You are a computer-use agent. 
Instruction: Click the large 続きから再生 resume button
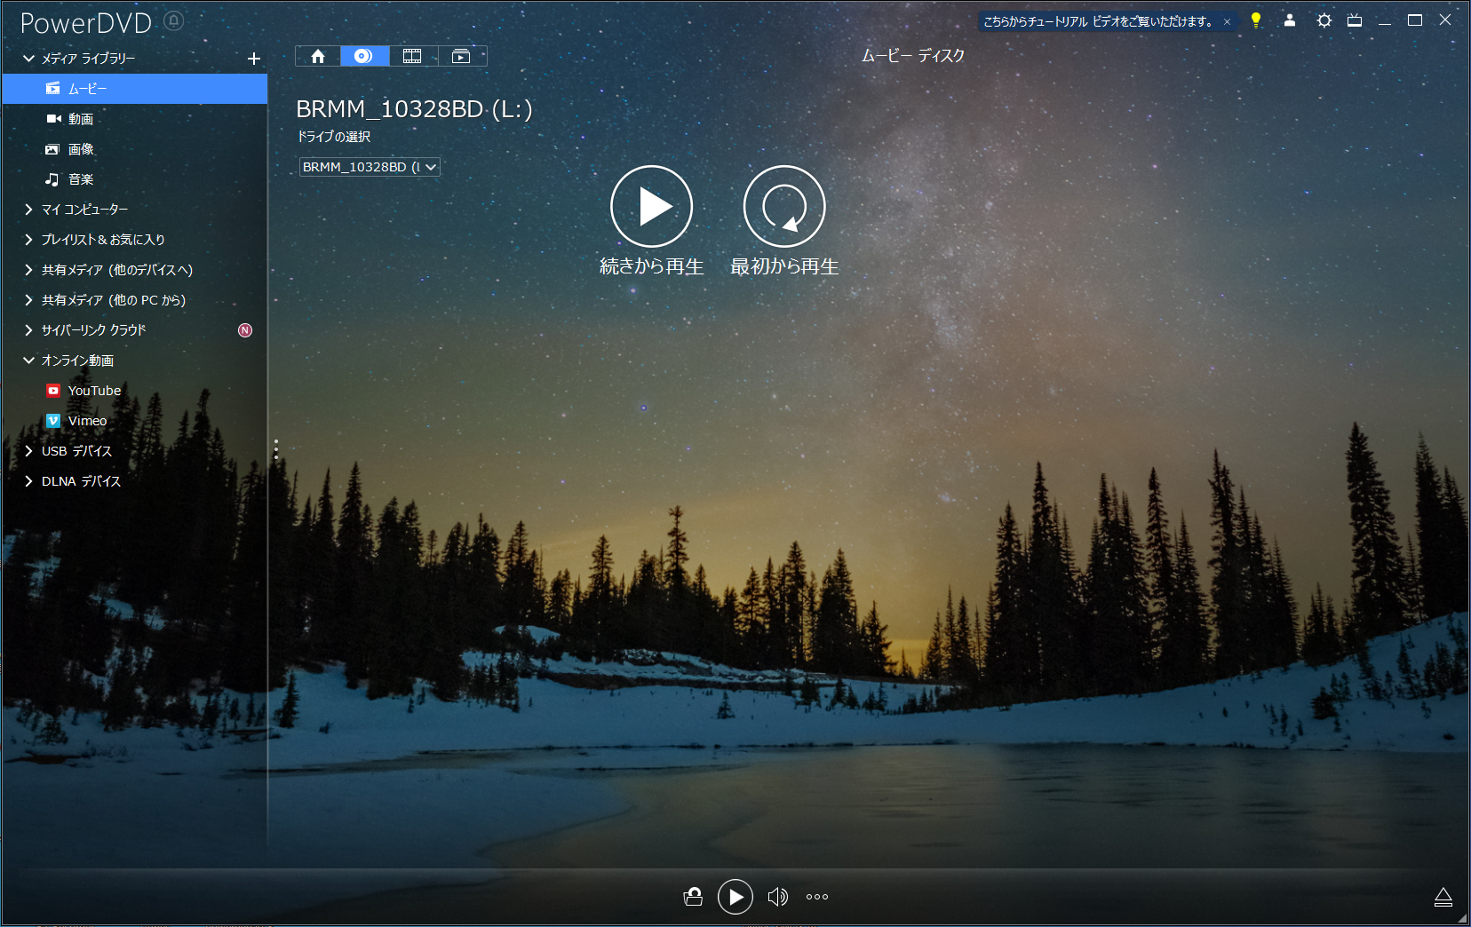click(x=651, y=206)
